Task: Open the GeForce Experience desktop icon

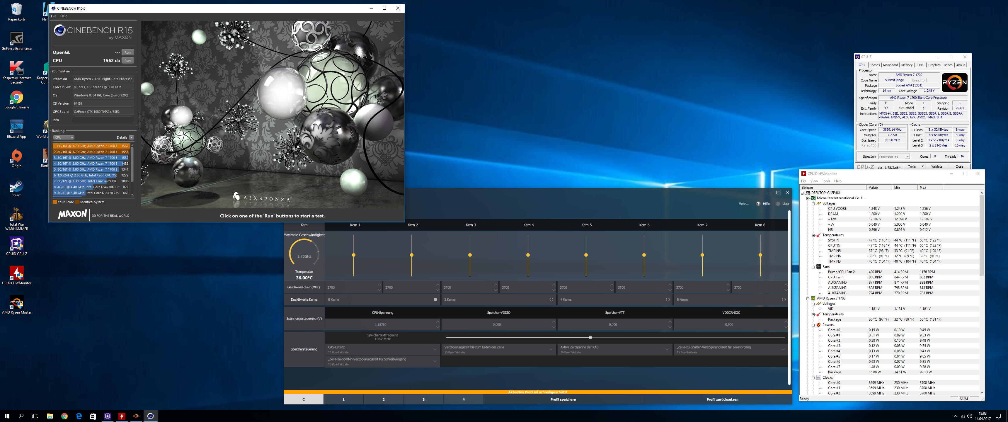Action: coord(16,41)
